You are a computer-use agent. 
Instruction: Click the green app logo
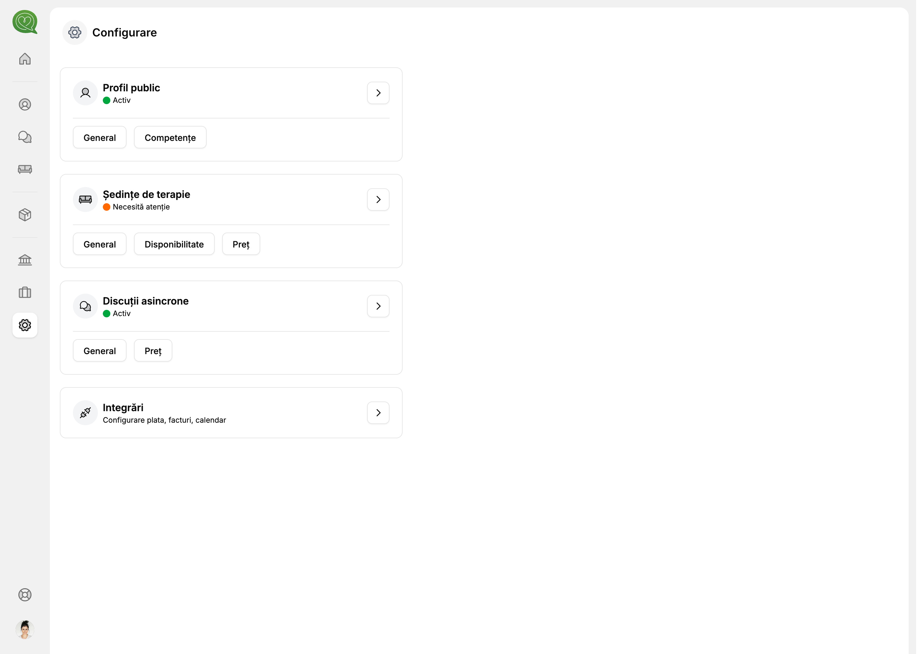click(25, 22)
